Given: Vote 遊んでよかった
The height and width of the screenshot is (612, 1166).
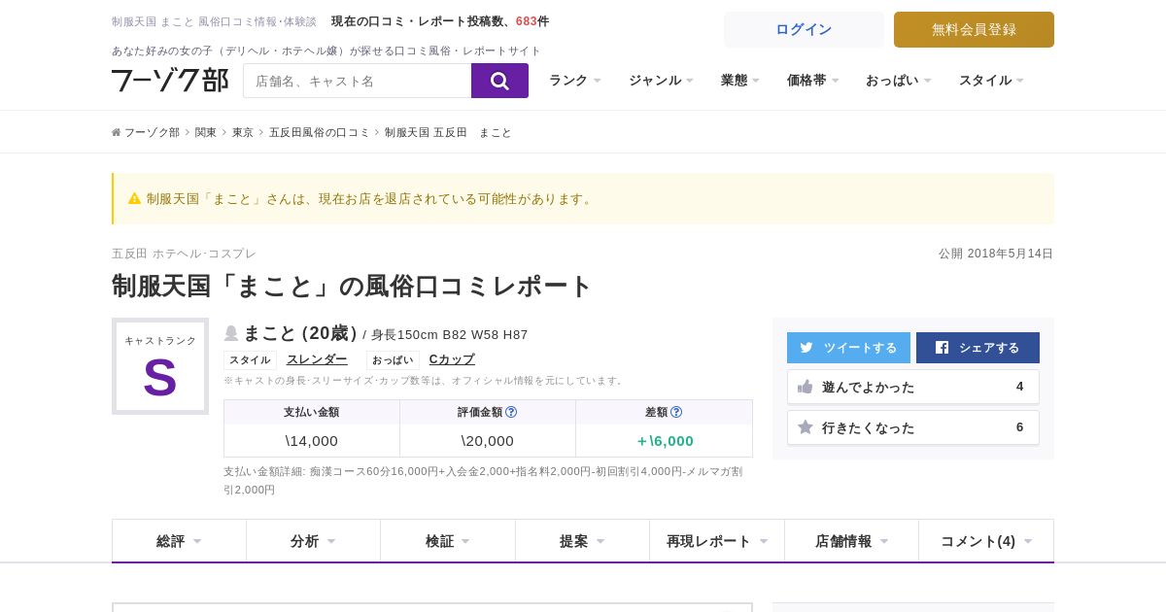Looking at the screenshot, I should click(x=913, y=387).
